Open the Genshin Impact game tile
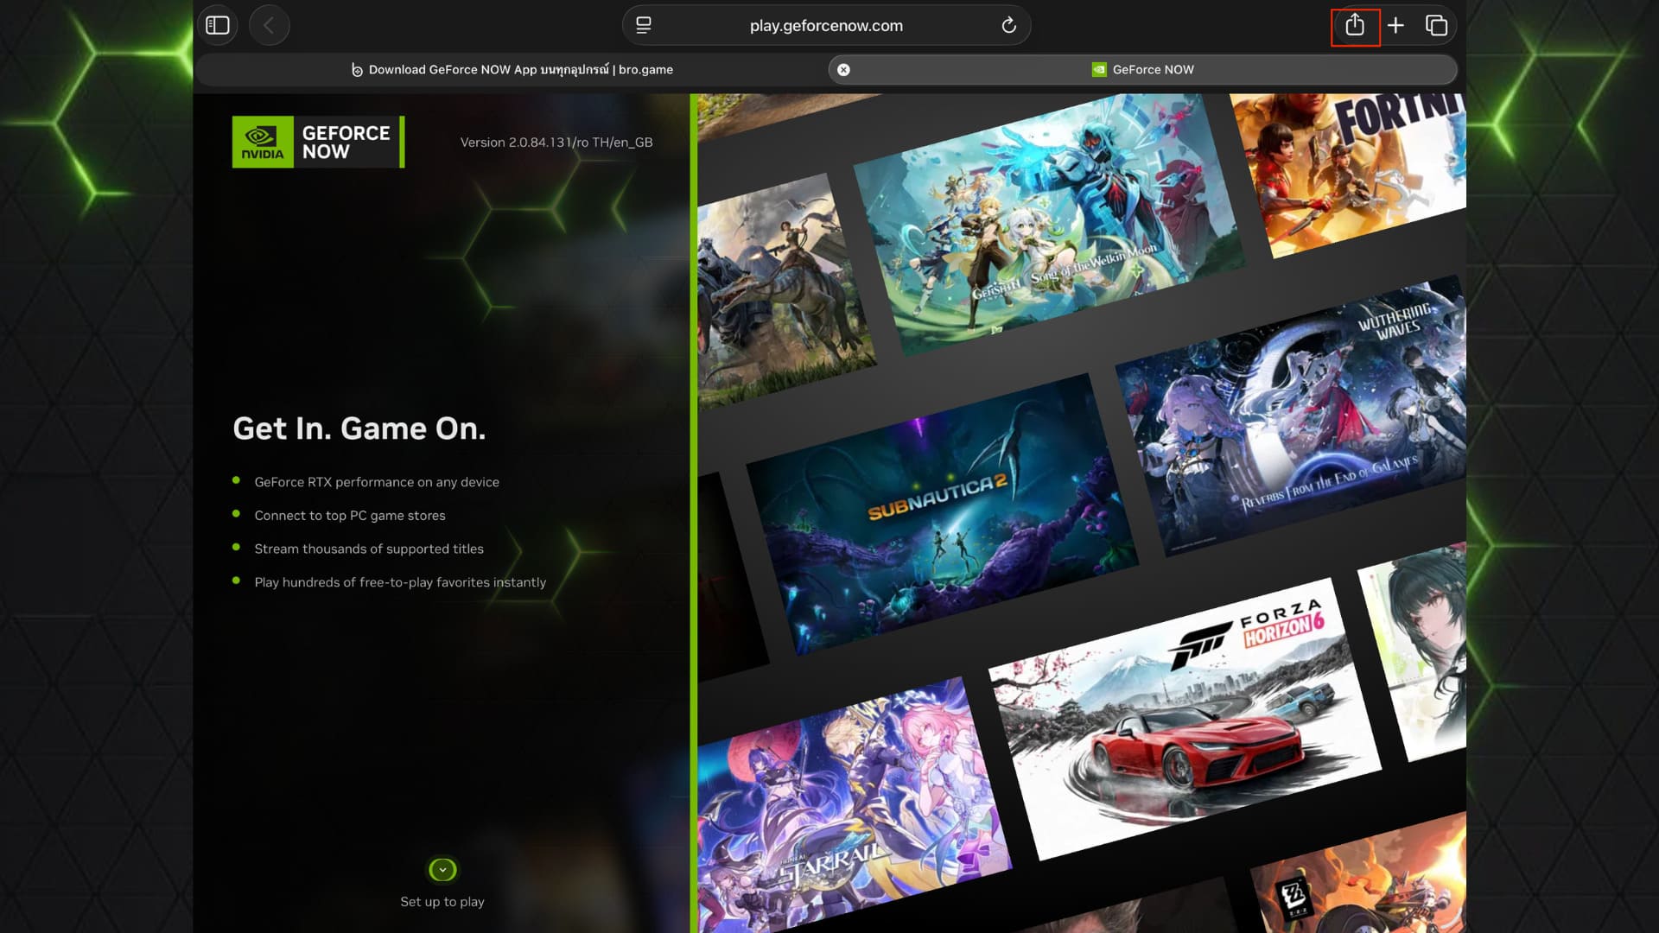 click(1049, 225)
